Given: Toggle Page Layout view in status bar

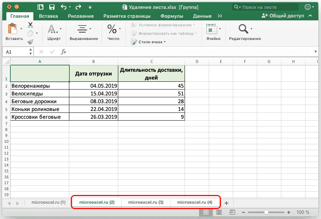Looking at the screenshot, I should pos(219,212).
